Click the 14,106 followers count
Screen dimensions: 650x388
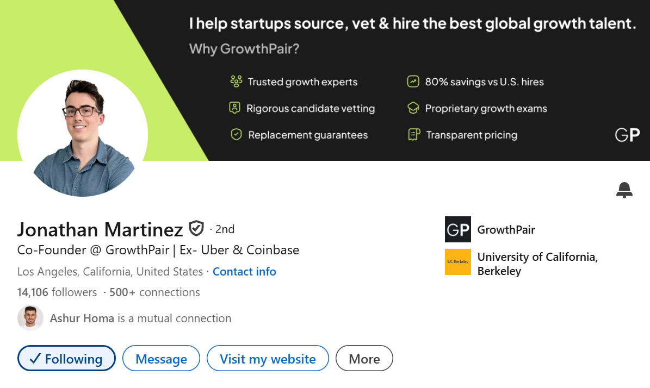[x=57, y=292]
